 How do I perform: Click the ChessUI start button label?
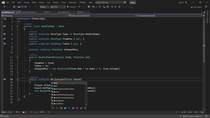click(73, 7)
